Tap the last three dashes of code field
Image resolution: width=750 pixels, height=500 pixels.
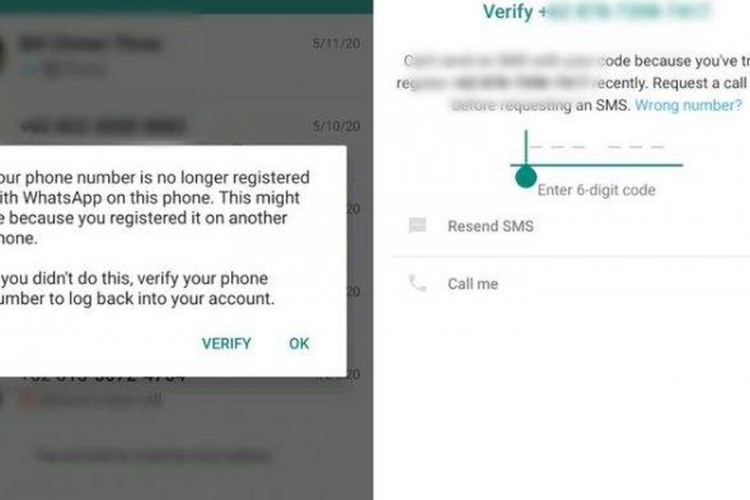[x=637, y=147]
